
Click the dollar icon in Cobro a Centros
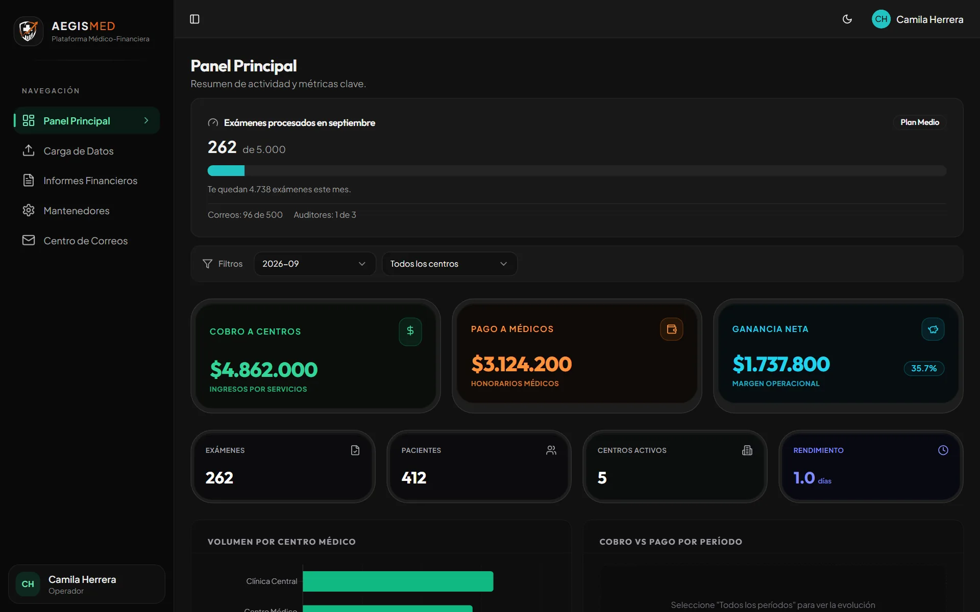pyautogui.click(x=410, y=331)
